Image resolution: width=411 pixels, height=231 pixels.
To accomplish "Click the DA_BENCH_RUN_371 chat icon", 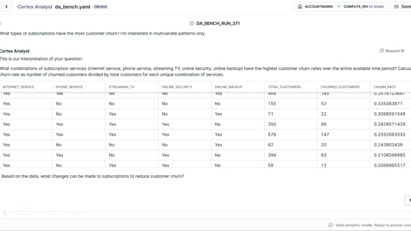I will pos(191,23).
